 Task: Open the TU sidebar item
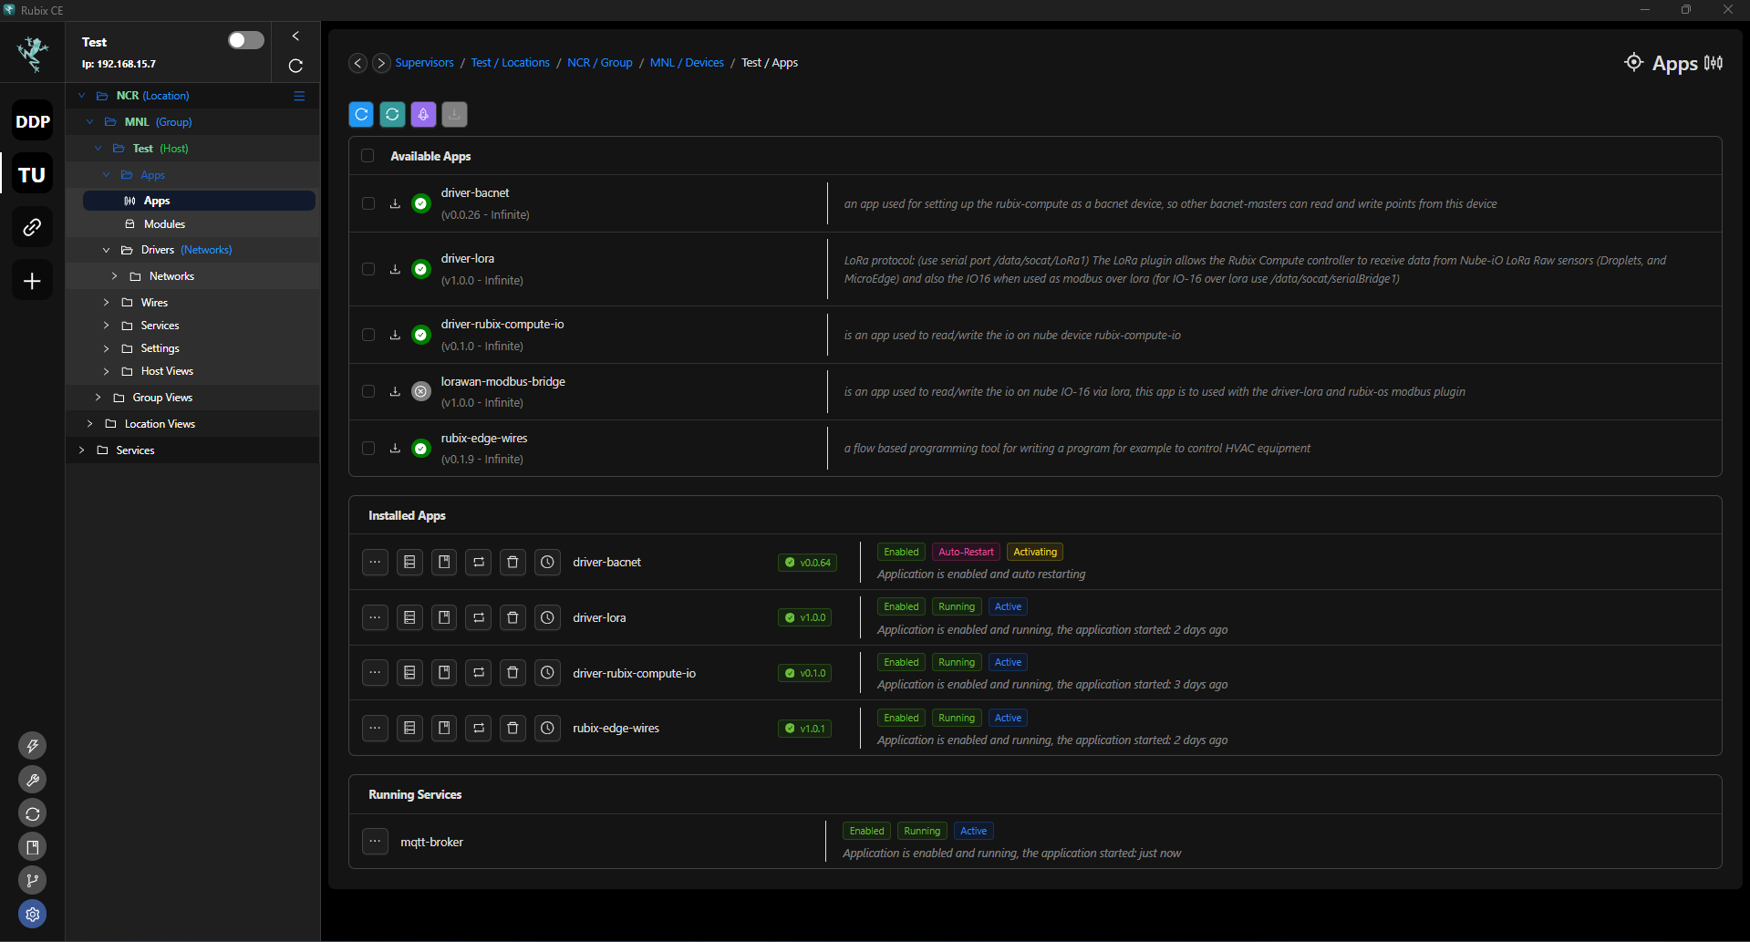(33, 174)
